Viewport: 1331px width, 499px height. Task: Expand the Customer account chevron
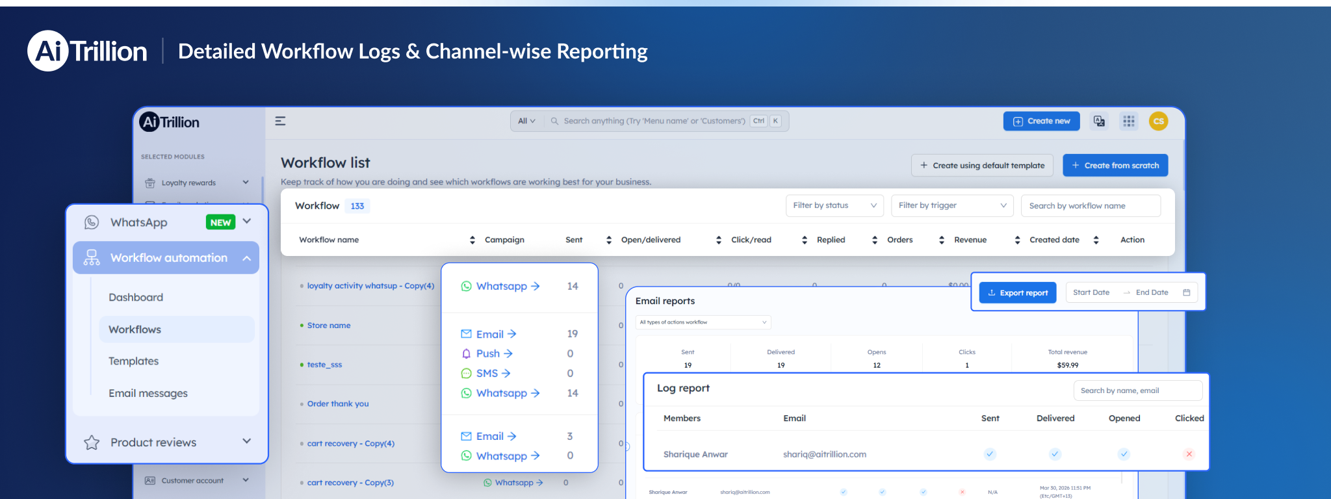pyautogui.click(x=246, y=480)
